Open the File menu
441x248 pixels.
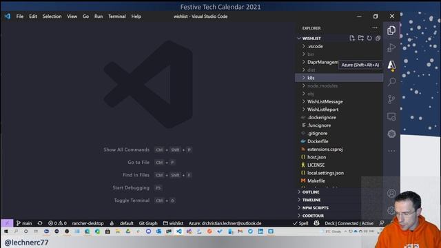click(x=20, y=17)
